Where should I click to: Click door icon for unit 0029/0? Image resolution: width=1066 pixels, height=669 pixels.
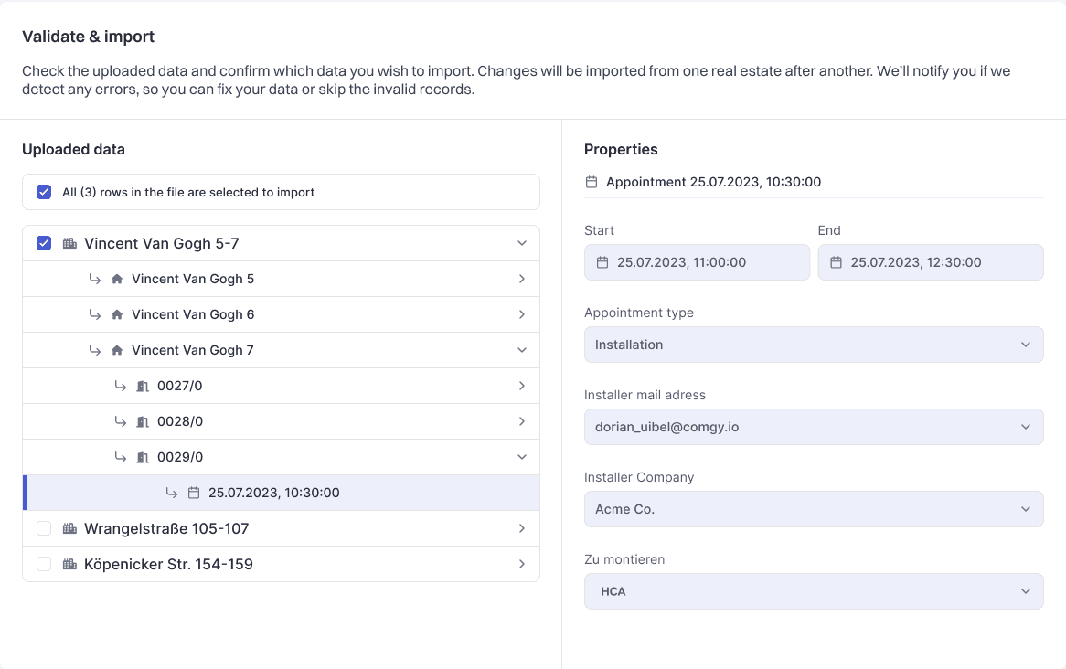pos(143,457)
